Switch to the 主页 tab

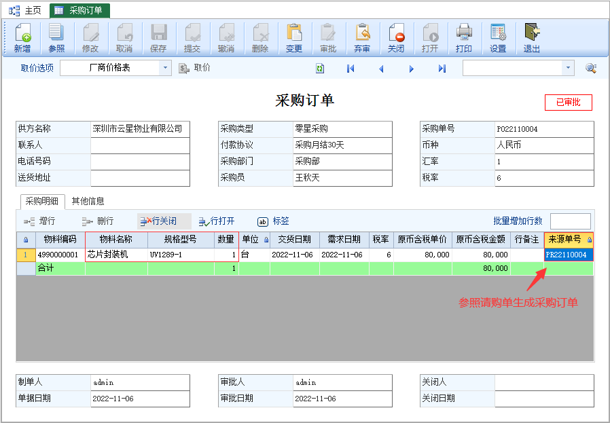25,10
